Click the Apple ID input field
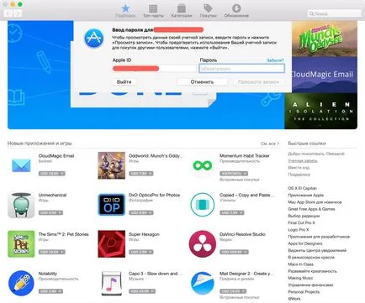Image resolution: width=365 pixels, height=303 pixels. [x=154, y=68]
